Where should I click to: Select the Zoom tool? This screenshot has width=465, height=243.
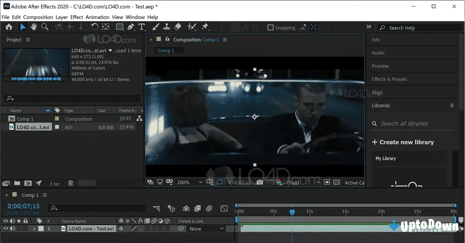point(45,27)
